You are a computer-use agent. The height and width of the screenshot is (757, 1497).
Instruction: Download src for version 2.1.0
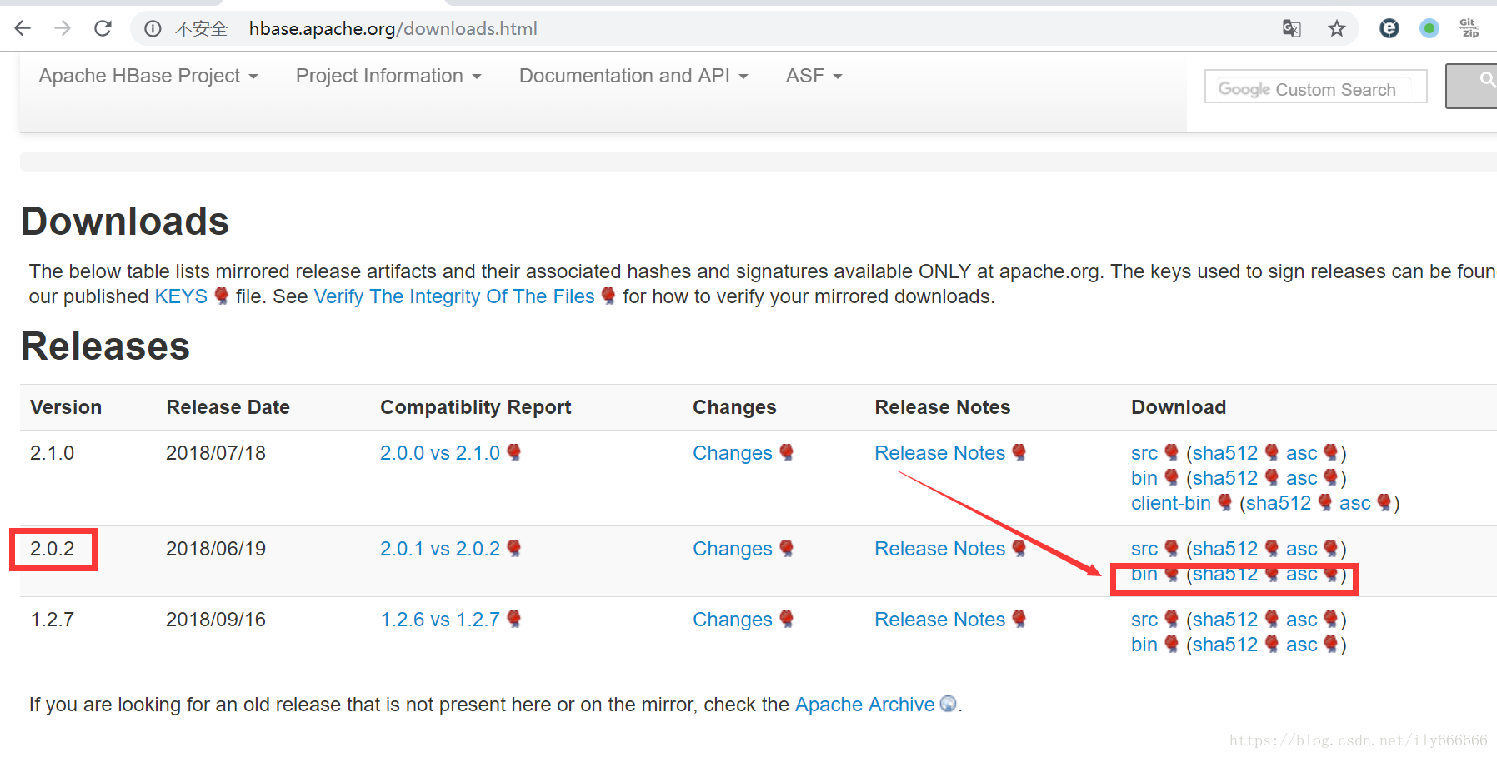coord(1144,453)
